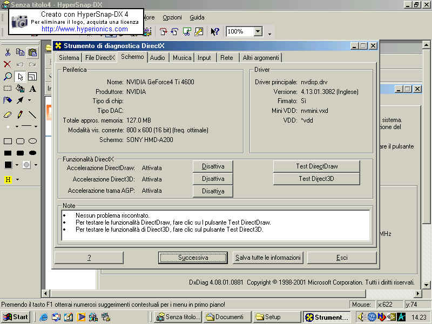Switch to Setup taskbar window
The height and width of the screenshot is (324, 432).
(x=277, y=317)
